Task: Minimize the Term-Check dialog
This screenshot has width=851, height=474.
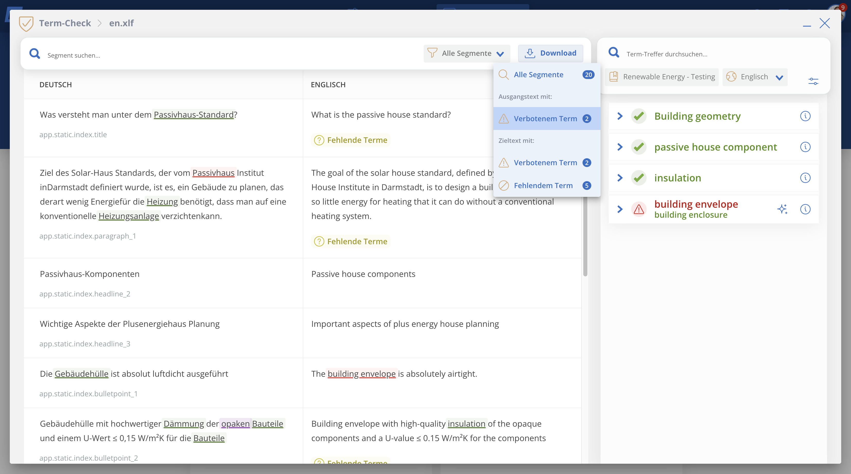Action: [807, 26]
